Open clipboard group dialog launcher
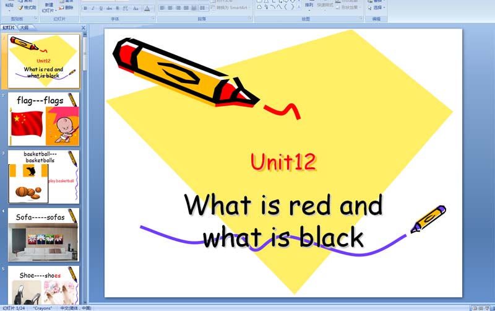This screenshot has width=495, height=311. (36, 19)
